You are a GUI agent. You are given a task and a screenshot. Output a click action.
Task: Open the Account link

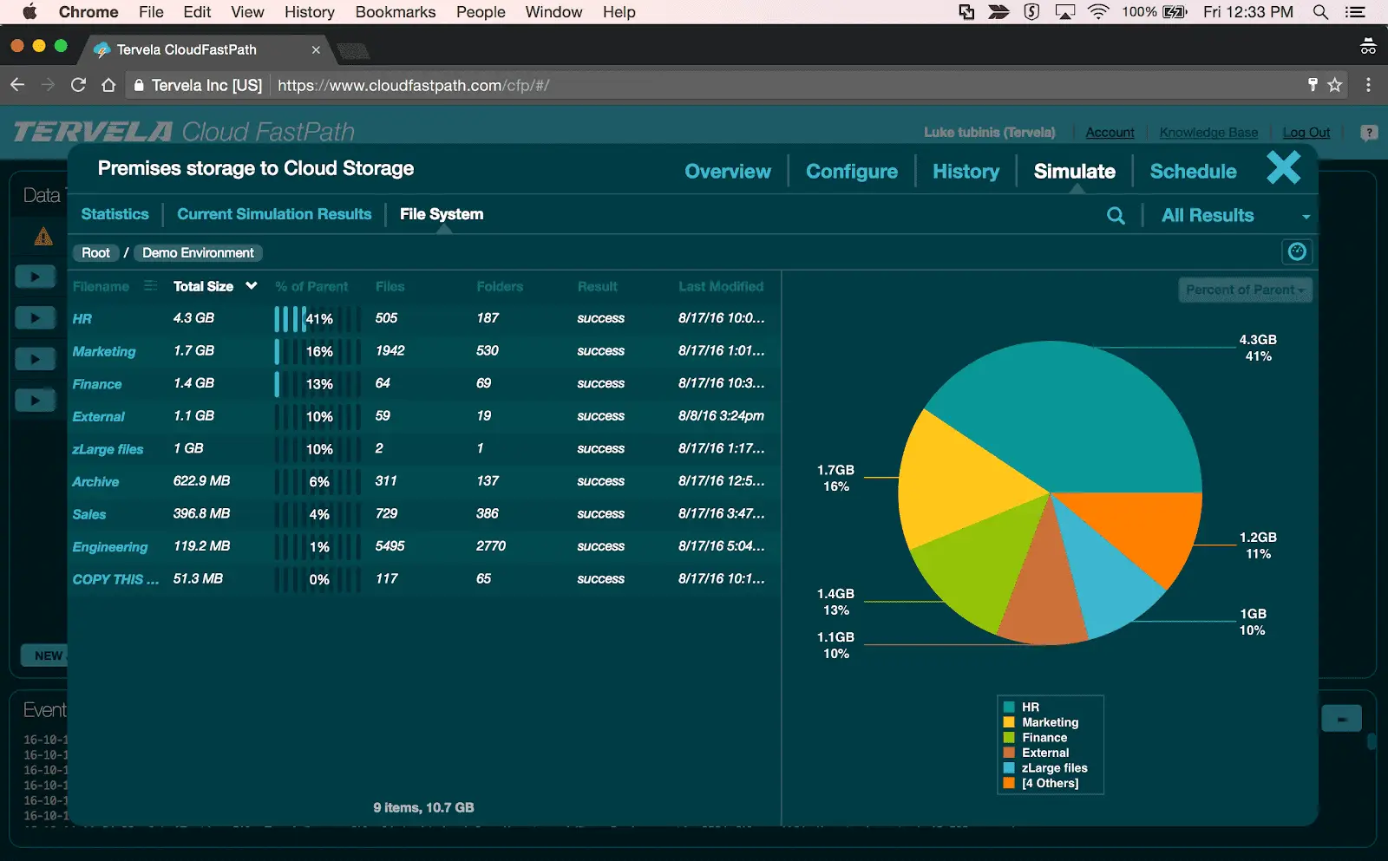point(1110,133)
